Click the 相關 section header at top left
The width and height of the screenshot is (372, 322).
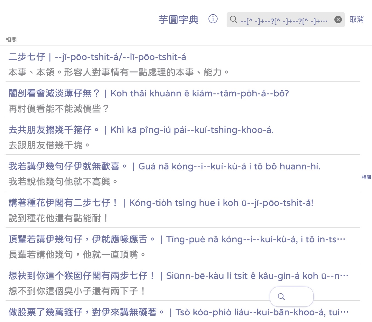pyautogui.click(x=11, y=40)
